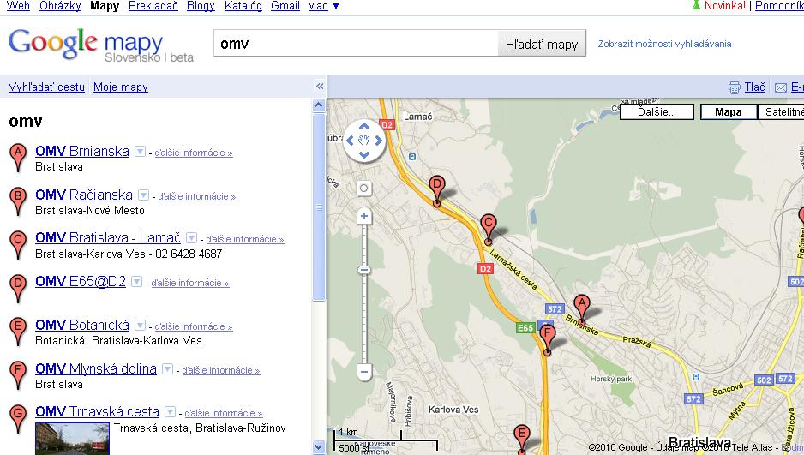Open dropdown next to OMV Mlynská dolina
The image size is (804, 455).
(168, 369)
